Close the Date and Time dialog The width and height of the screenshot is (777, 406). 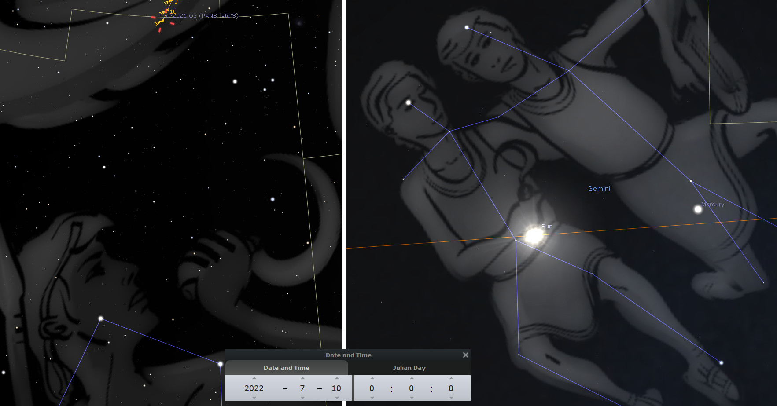465,355
